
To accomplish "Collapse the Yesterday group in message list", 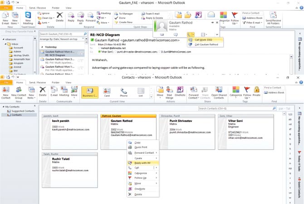I will (42, 47).
